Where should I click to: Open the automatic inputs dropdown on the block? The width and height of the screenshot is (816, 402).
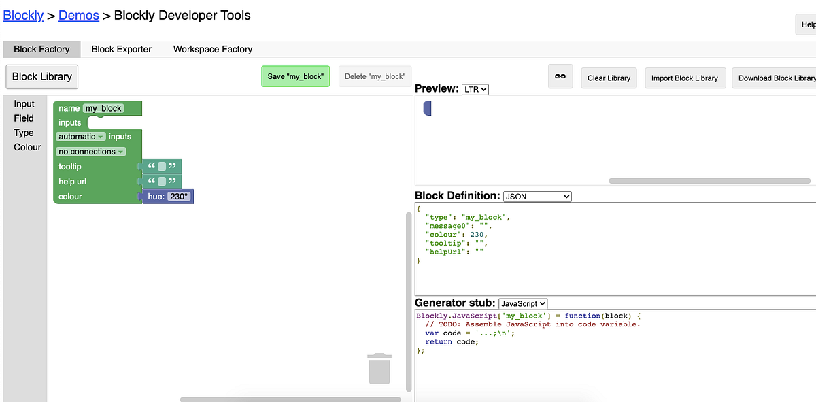[x=80, y=136]
